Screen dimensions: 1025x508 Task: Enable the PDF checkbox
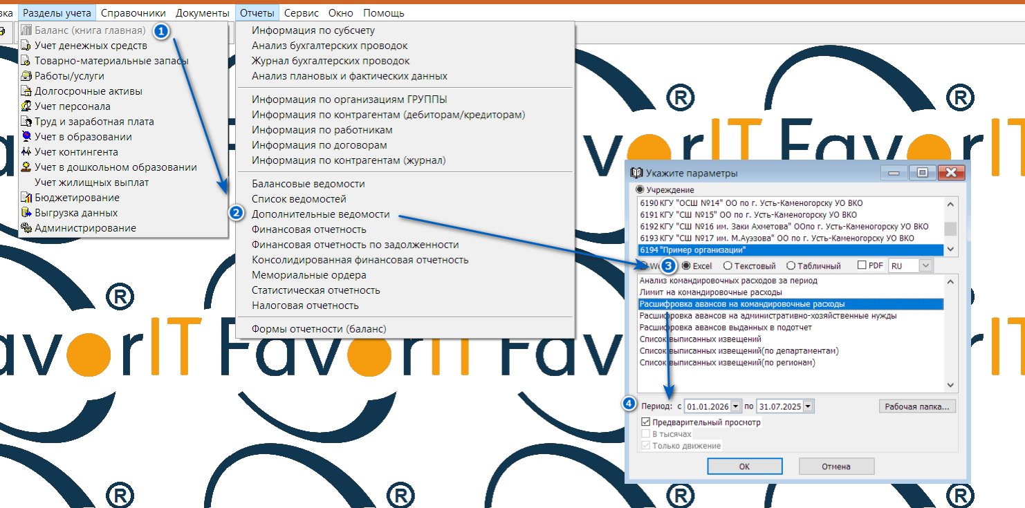click(862, 265)
